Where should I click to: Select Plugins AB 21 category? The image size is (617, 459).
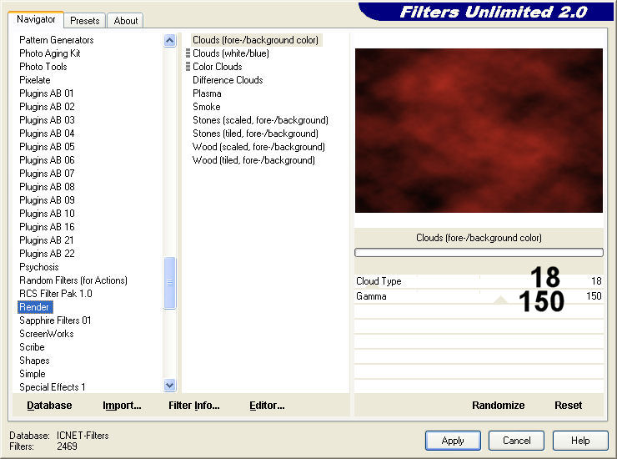47,240
